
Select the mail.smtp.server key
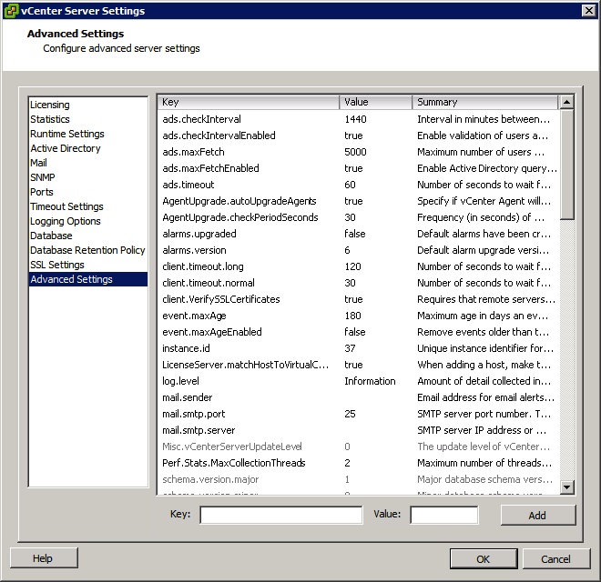199,430
